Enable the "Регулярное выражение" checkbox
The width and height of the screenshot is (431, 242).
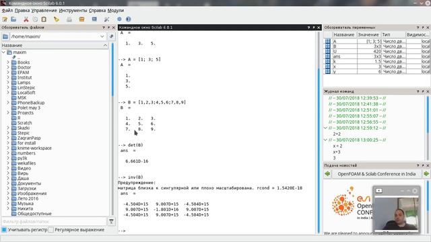[51, 230]
